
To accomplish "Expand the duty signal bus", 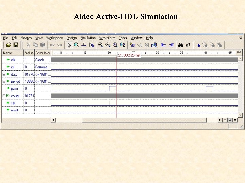I will (x=4, y=74).
